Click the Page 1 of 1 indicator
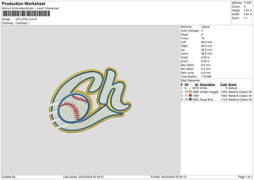The image size is (254, 180). [245, 177]
